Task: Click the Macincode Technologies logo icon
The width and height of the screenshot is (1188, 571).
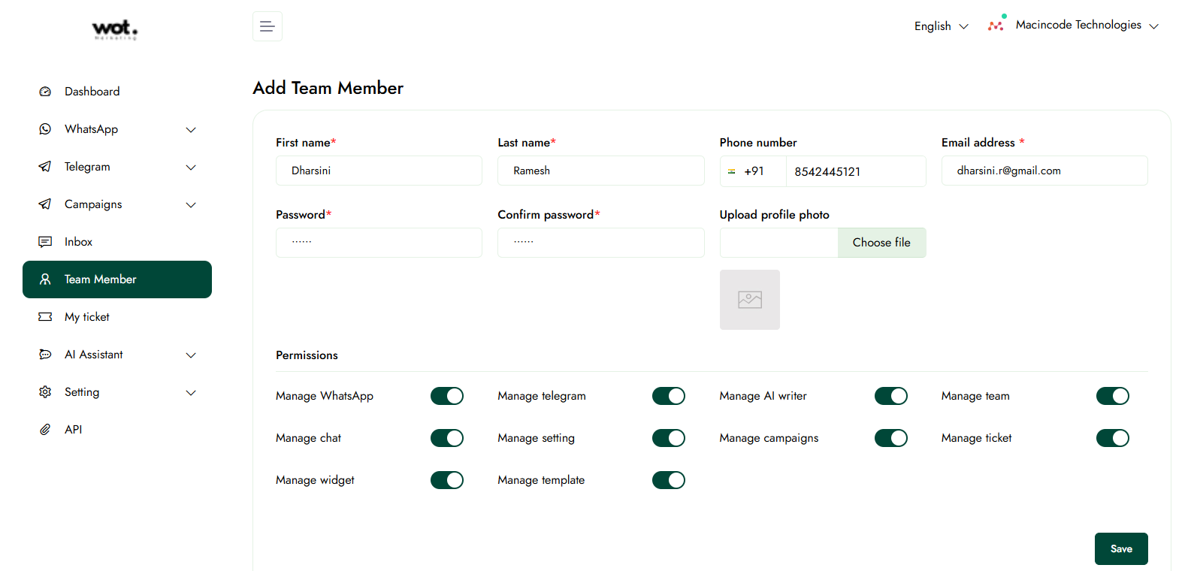Action: tap(996, 26)
